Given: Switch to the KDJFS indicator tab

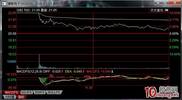Looking at the screenshot, I should [27, 92].
